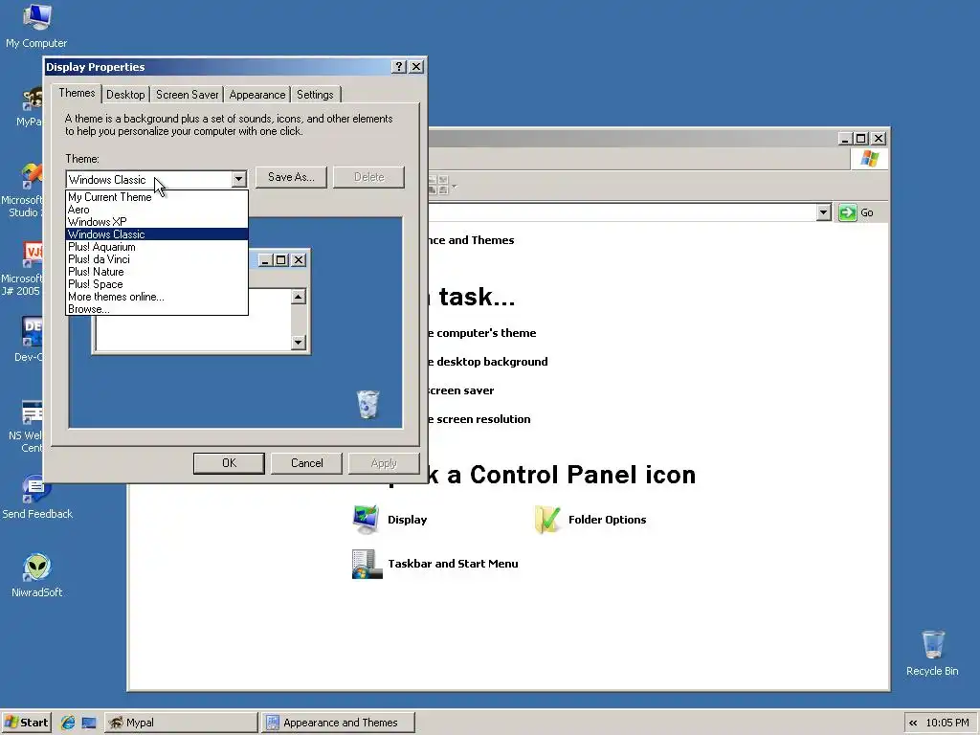980x735 pixels.
Task: Pick the Plus! Aquarium theme
Action: point(157,247)
